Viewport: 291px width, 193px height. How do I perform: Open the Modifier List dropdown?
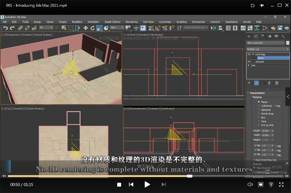[x=268, y=49]
